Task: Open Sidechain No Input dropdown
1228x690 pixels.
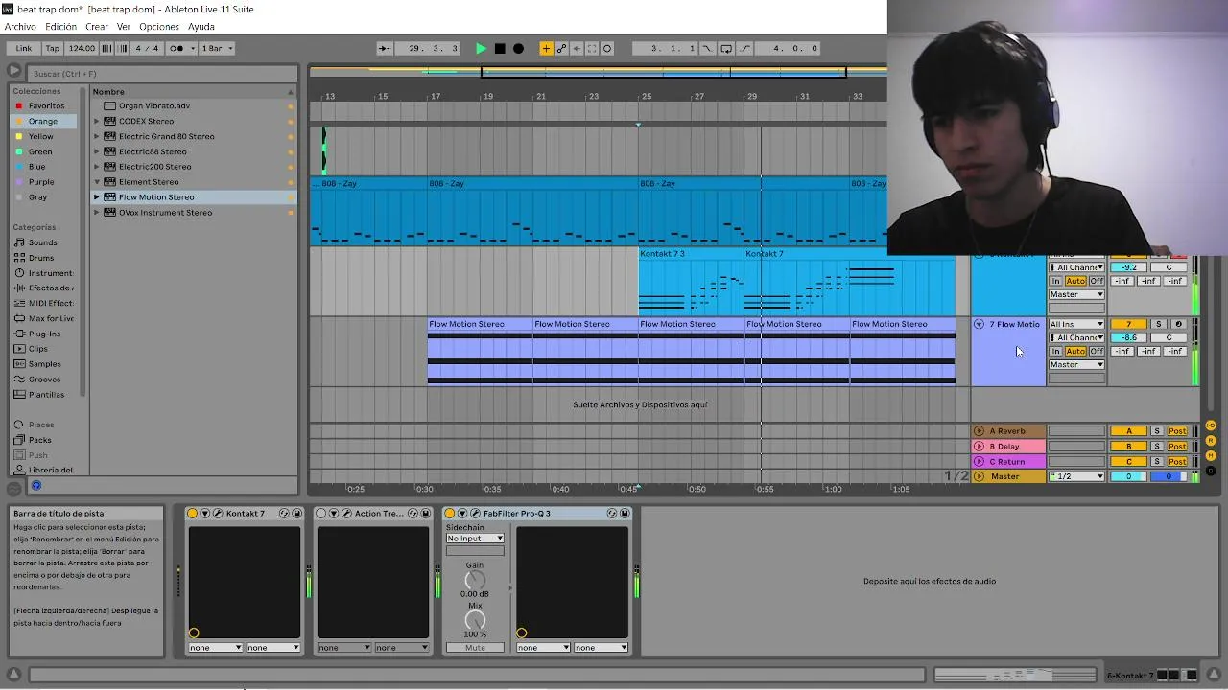Action: [x=475, y=539]
